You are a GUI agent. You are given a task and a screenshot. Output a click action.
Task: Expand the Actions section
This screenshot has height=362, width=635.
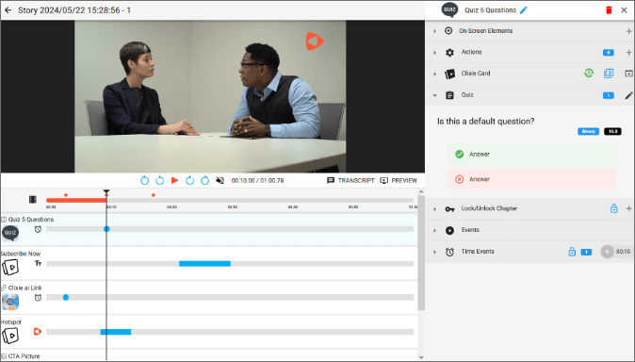(x=434, y=52)
